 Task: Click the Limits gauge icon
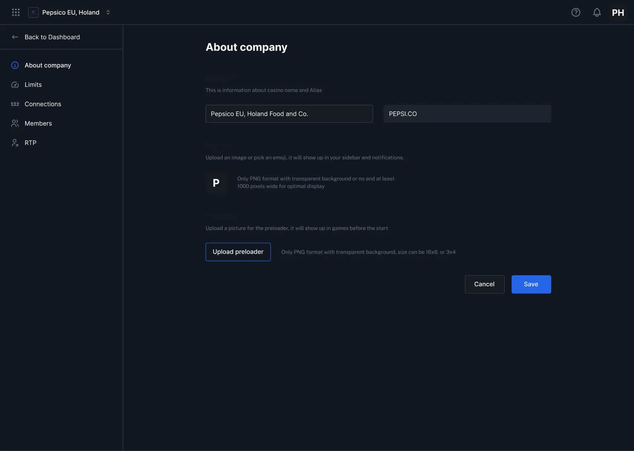(x=15, y=85)
